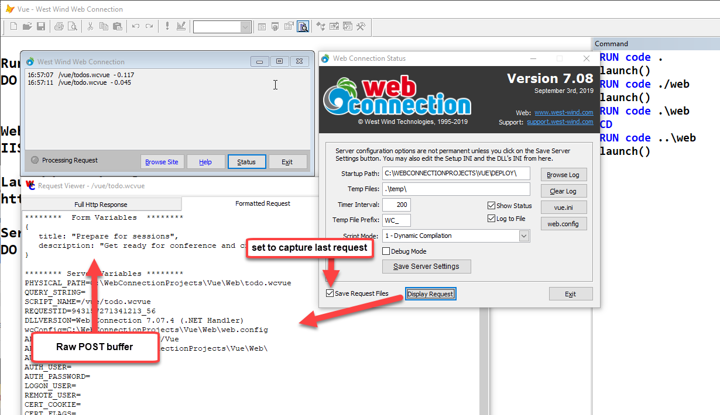Screen dimensions: 720x415
Task: Click the Redo toolbar icon
Action: coord(149,26)
